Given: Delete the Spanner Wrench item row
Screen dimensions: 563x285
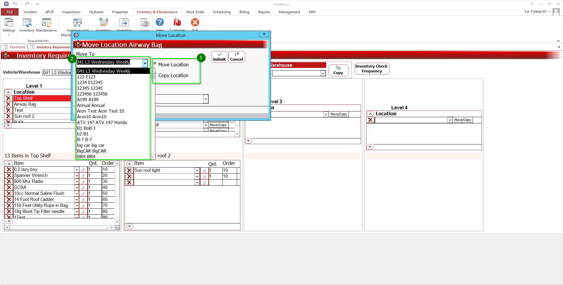Looking at the screenshot, I should point(9,175).
